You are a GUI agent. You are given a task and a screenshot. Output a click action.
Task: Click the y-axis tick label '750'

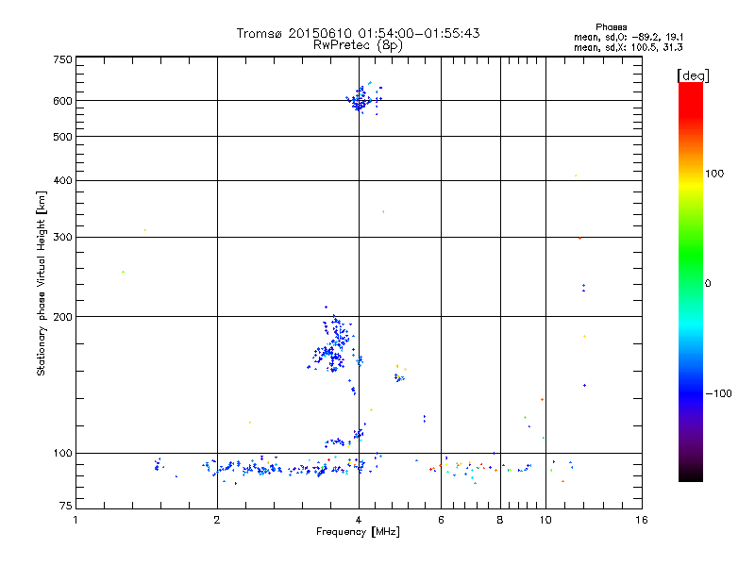[x=62, y=59]
